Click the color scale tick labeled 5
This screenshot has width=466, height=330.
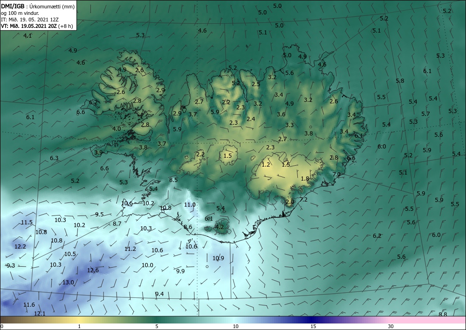point(157,326)
